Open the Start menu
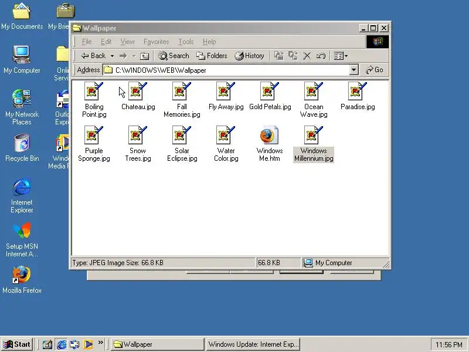Viewport: 469px width, 352px height. pyautogui.click(x=17, y=344)
